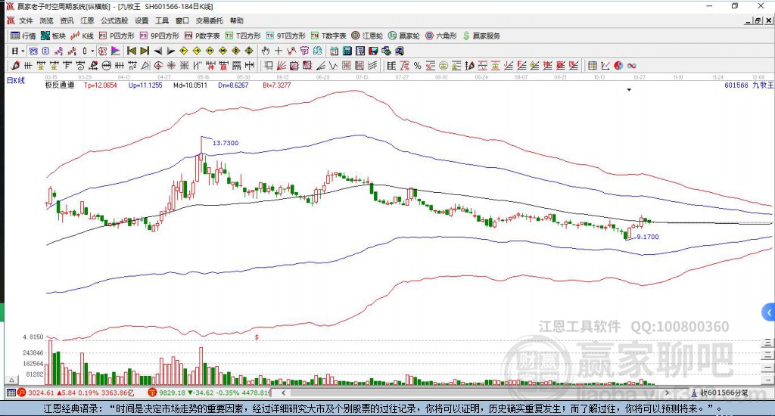Open the P数字表 number table
This screenshot has width=775, height=416.
[x=202, y=36]
